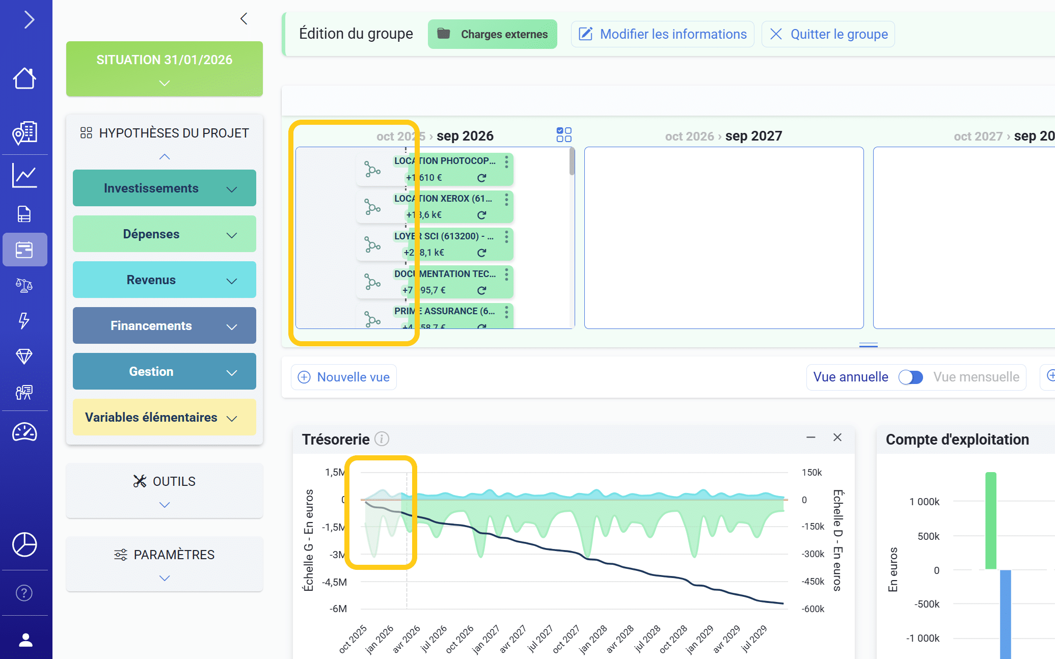
Task: Expand the Financements category
Action: click(164, 325)
